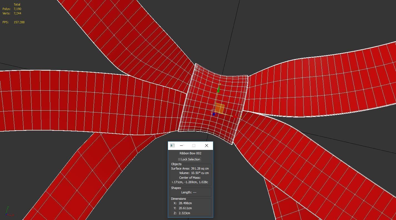396x220 pixels.
Task: Click the Shapes 'Length: ---' readout
Action: [189, 192]
